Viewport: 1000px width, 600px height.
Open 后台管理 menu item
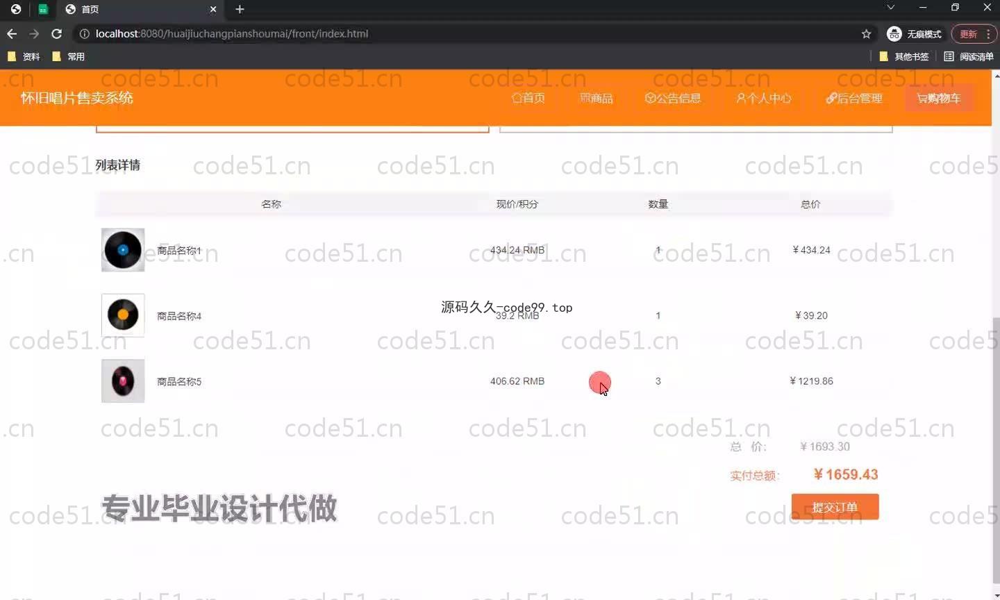(854, 98)
